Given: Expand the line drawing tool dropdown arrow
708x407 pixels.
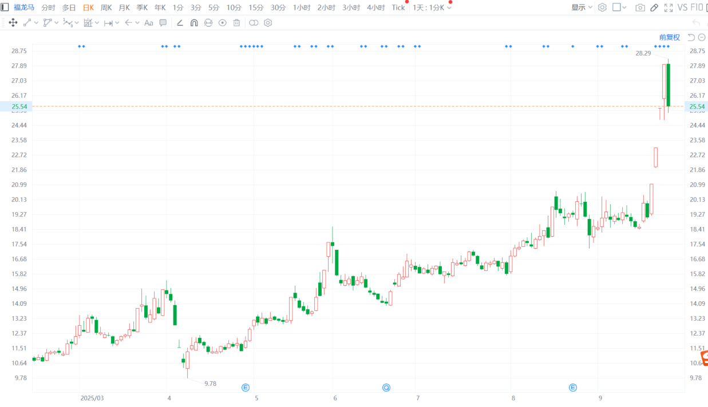Looking at the screenshot, I should point(37,23).
